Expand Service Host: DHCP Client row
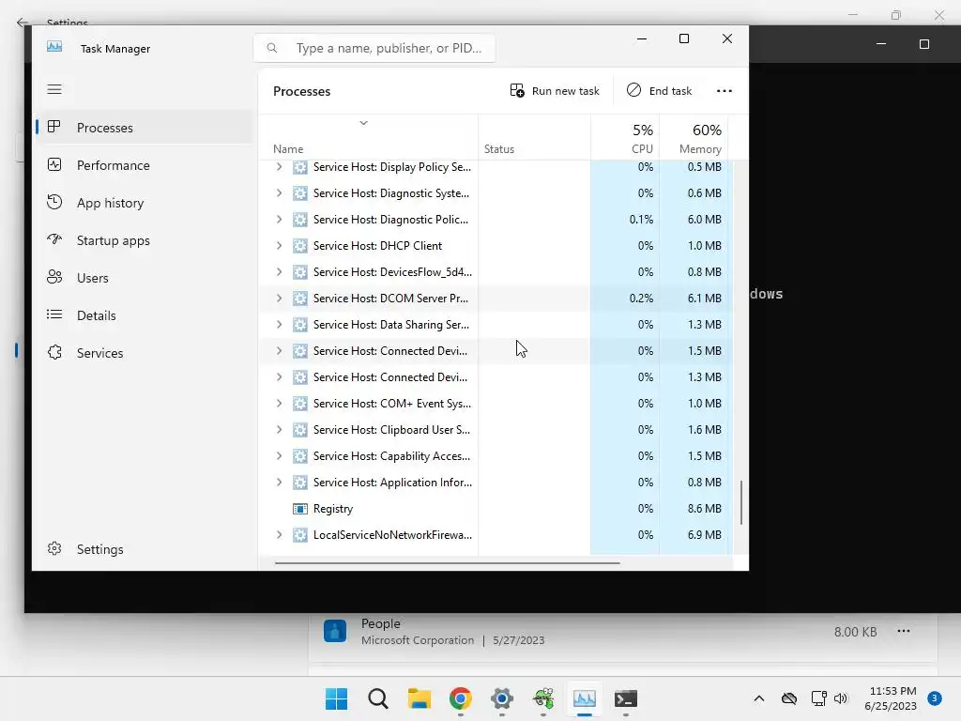This screenshot has height=721, width=961. pyautogui.click(x=279, y=246)
